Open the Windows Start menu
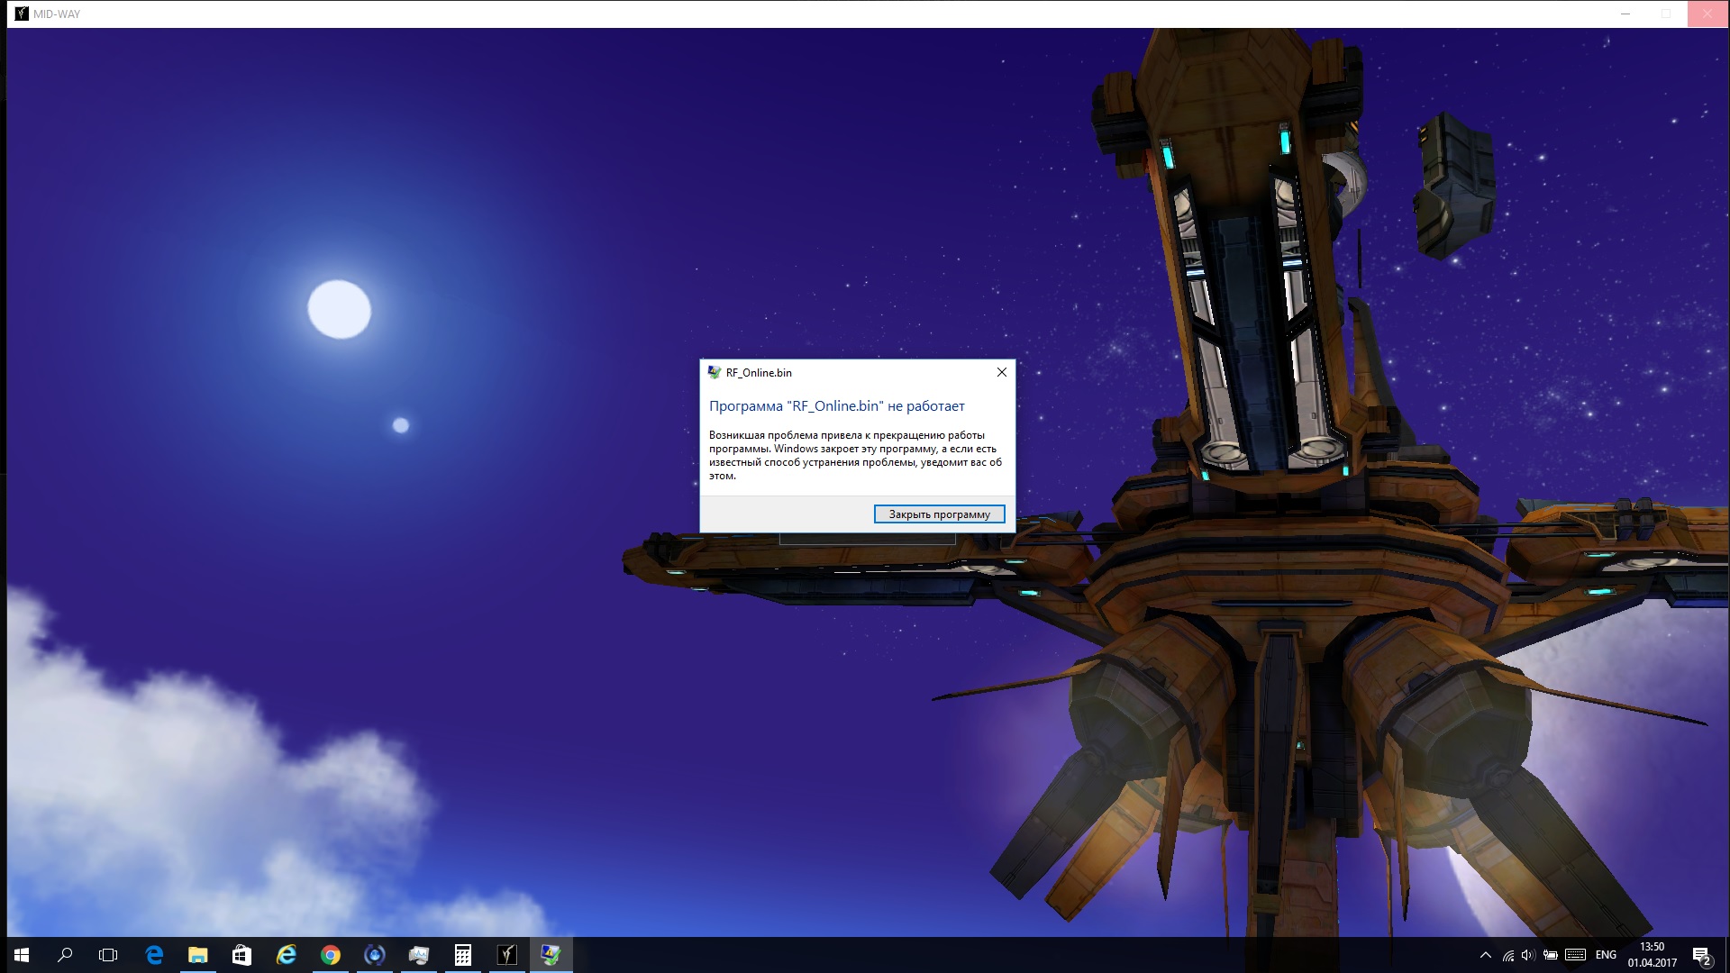1730x973 pixels. (22, 955)
